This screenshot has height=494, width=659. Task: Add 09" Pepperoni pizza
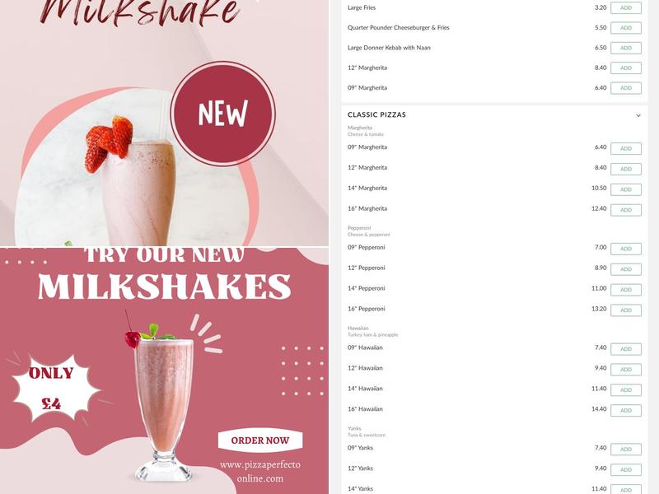(x=626, y=249)
